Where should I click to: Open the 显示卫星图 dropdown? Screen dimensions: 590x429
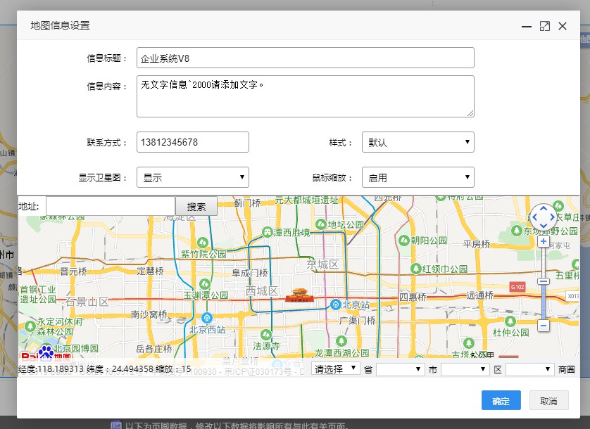tap(193, 177)
